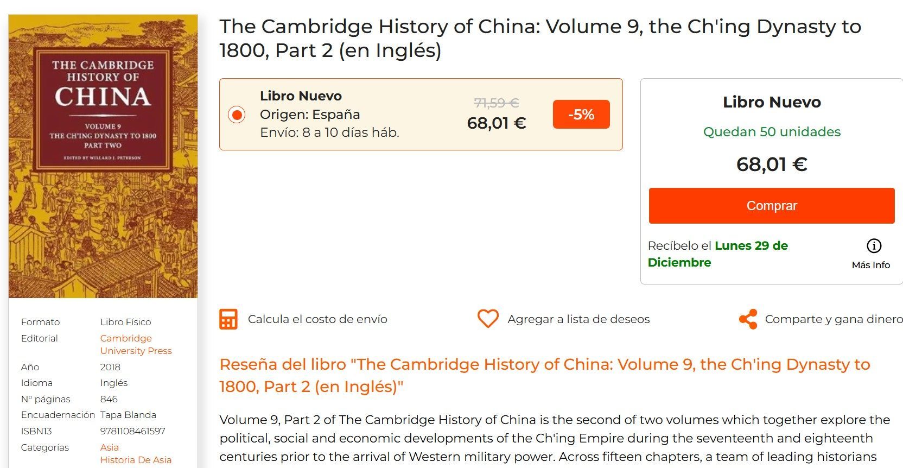Open the Más Info circle icon

coord(874,246)
